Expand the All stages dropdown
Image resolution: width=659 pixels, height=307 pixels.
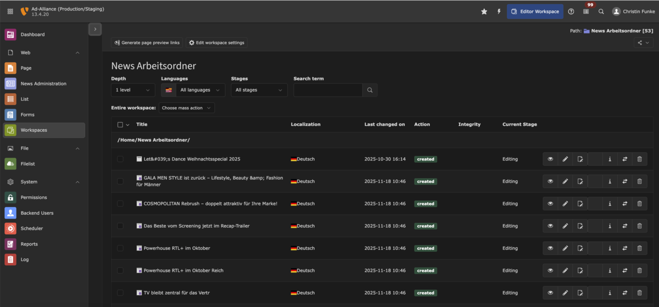(259, 90)
